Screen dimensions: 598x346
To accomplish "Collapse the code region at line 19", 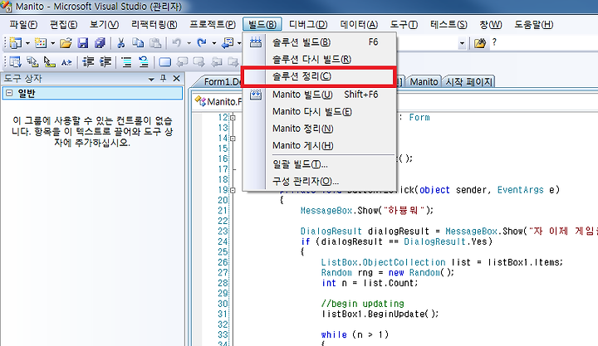I will click(233, 190).
